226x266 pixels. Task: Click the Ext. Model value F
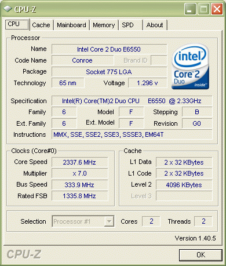[x=131, y=123]
